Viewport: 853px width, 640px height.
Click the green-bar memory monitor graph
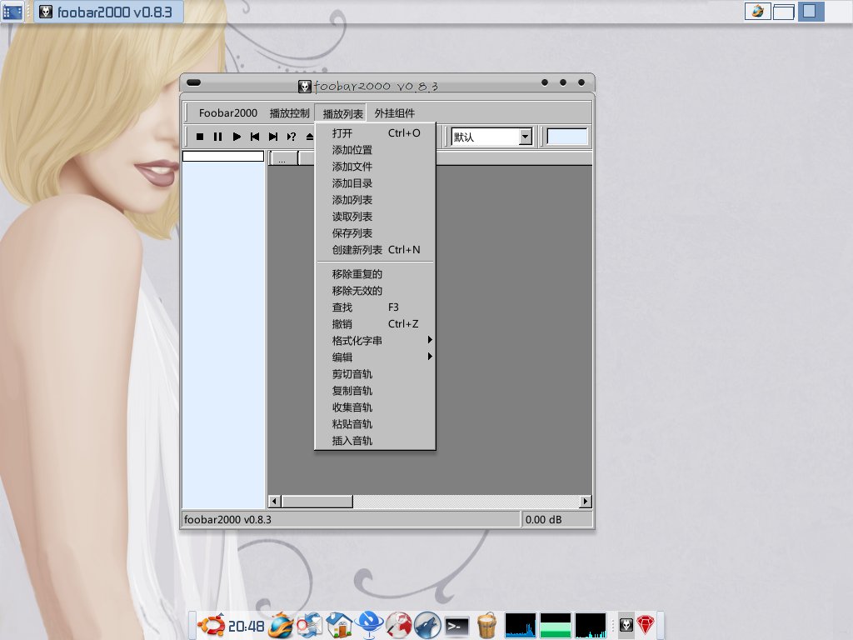556,625
